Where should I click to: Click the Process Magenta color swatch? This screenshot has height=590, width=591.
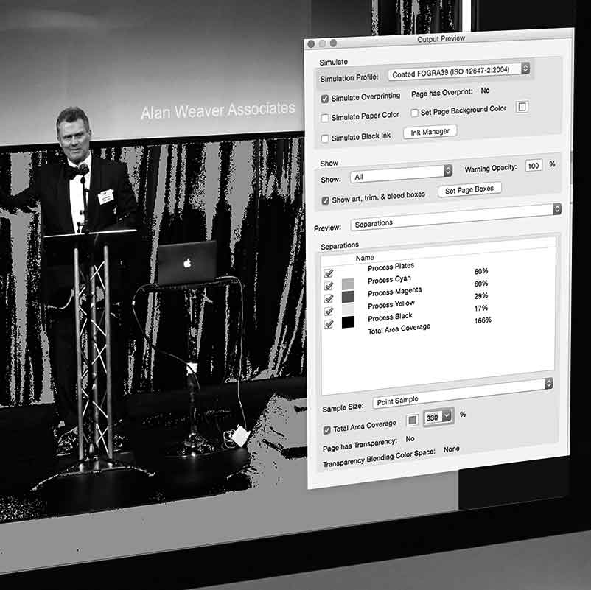(348, 297)
